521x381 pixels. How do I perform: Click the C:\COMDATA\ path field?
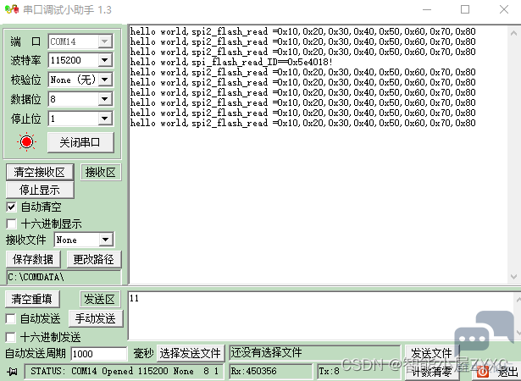coord(64,277)
